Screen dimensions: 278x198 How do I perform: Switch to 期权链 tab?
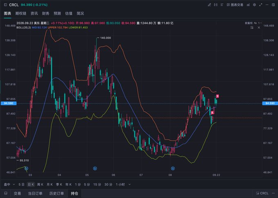click(x=21, y=13)
